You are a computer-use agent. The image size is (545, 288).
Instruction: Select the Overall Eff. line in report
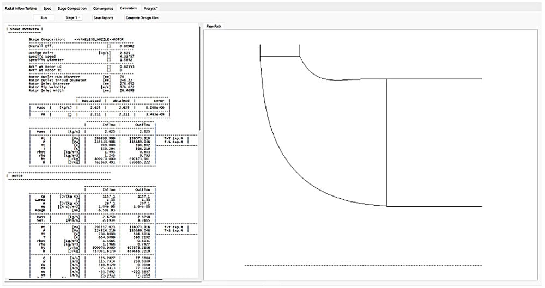81,46
